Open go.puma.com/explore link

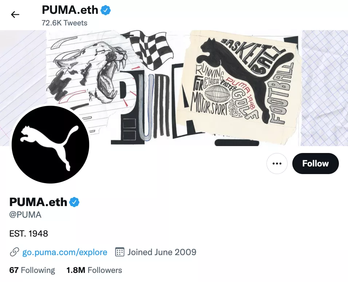64,252
